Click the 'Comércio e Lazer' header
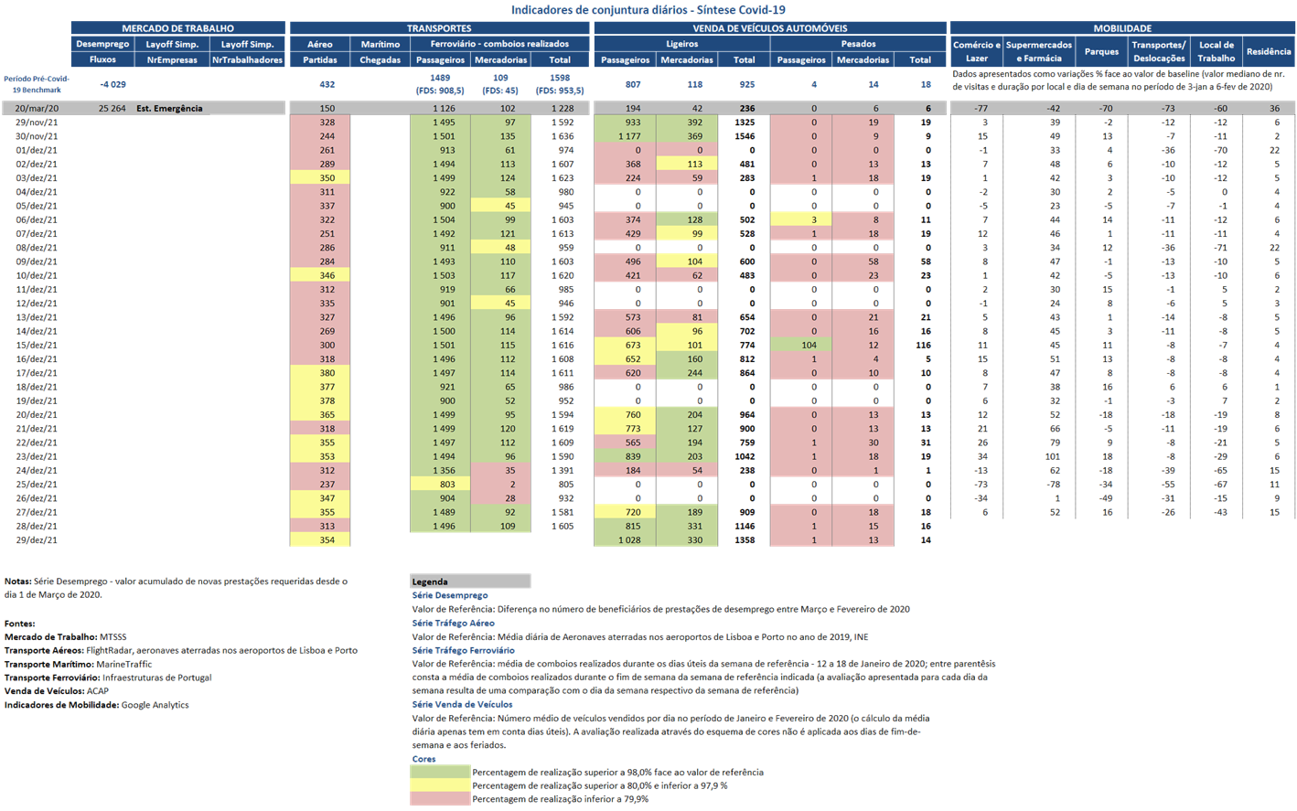 pos(976,51)
